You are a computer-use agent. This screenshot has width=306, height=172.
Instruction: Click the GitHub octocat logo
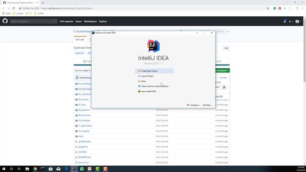(x=5, y=21)
